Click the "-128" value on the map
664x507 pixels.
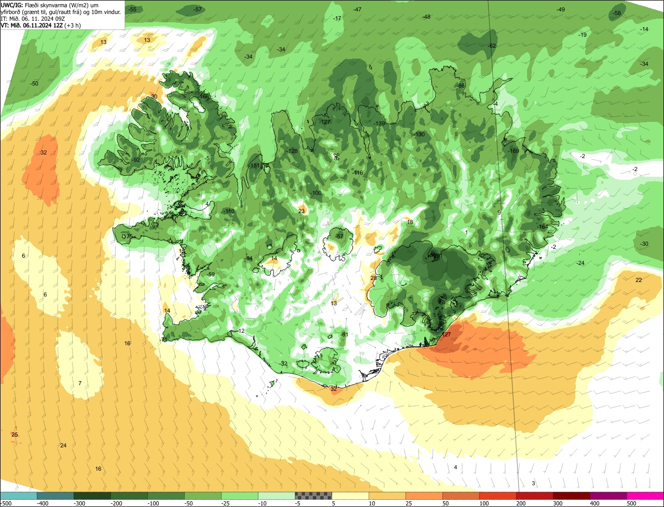tap(293, 151)
